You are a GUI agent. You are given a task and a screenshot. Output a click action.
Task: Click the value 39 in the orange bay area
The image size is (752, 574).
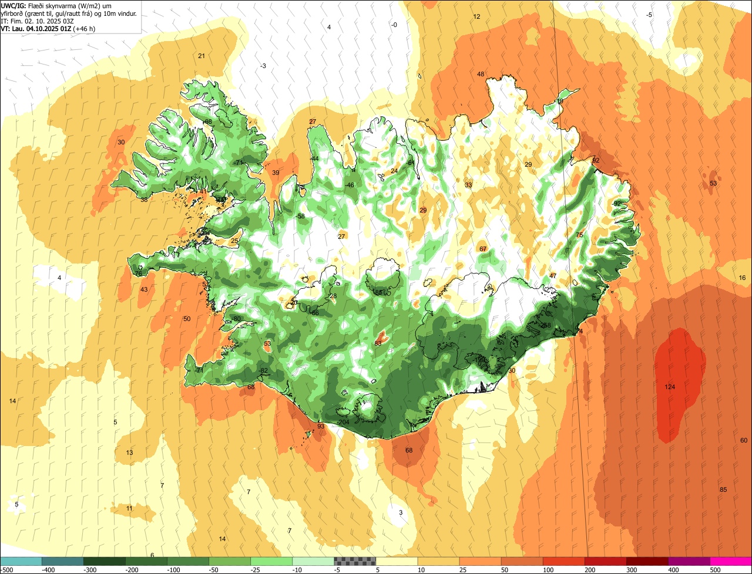[x=276, y=173]
